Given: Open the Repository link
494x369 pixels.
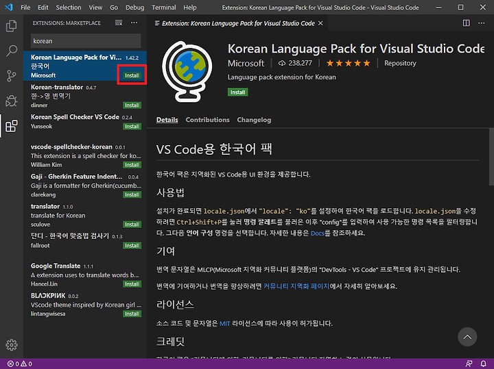Looking at the screenshot, I should [400, 63].
